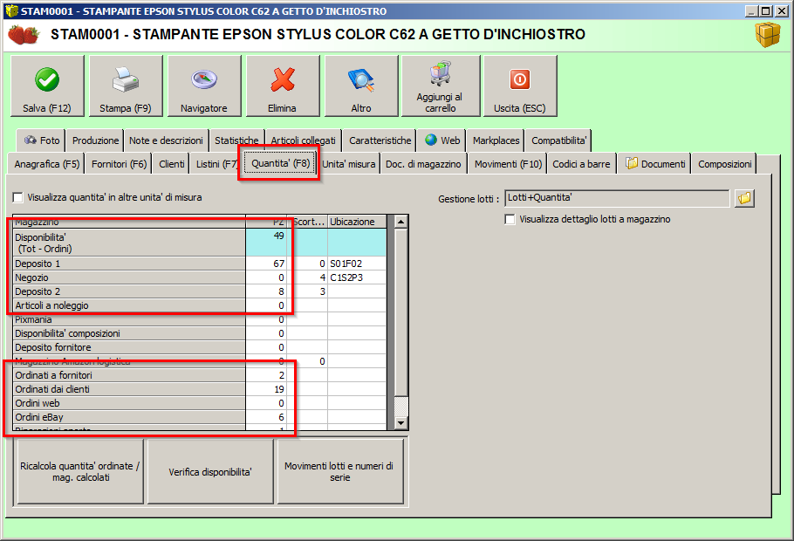Click the 19 value for Ordinati dai clienti
Viewport: 794px width, 541px height.
(x=266, y=389)
